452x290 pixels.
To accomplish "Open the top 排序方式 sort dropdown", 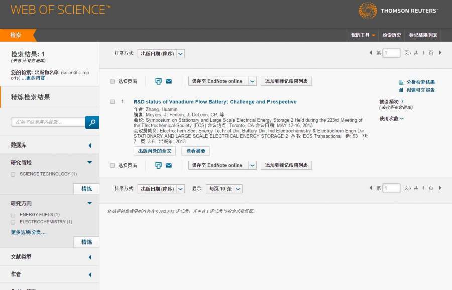I will [161, 54].
